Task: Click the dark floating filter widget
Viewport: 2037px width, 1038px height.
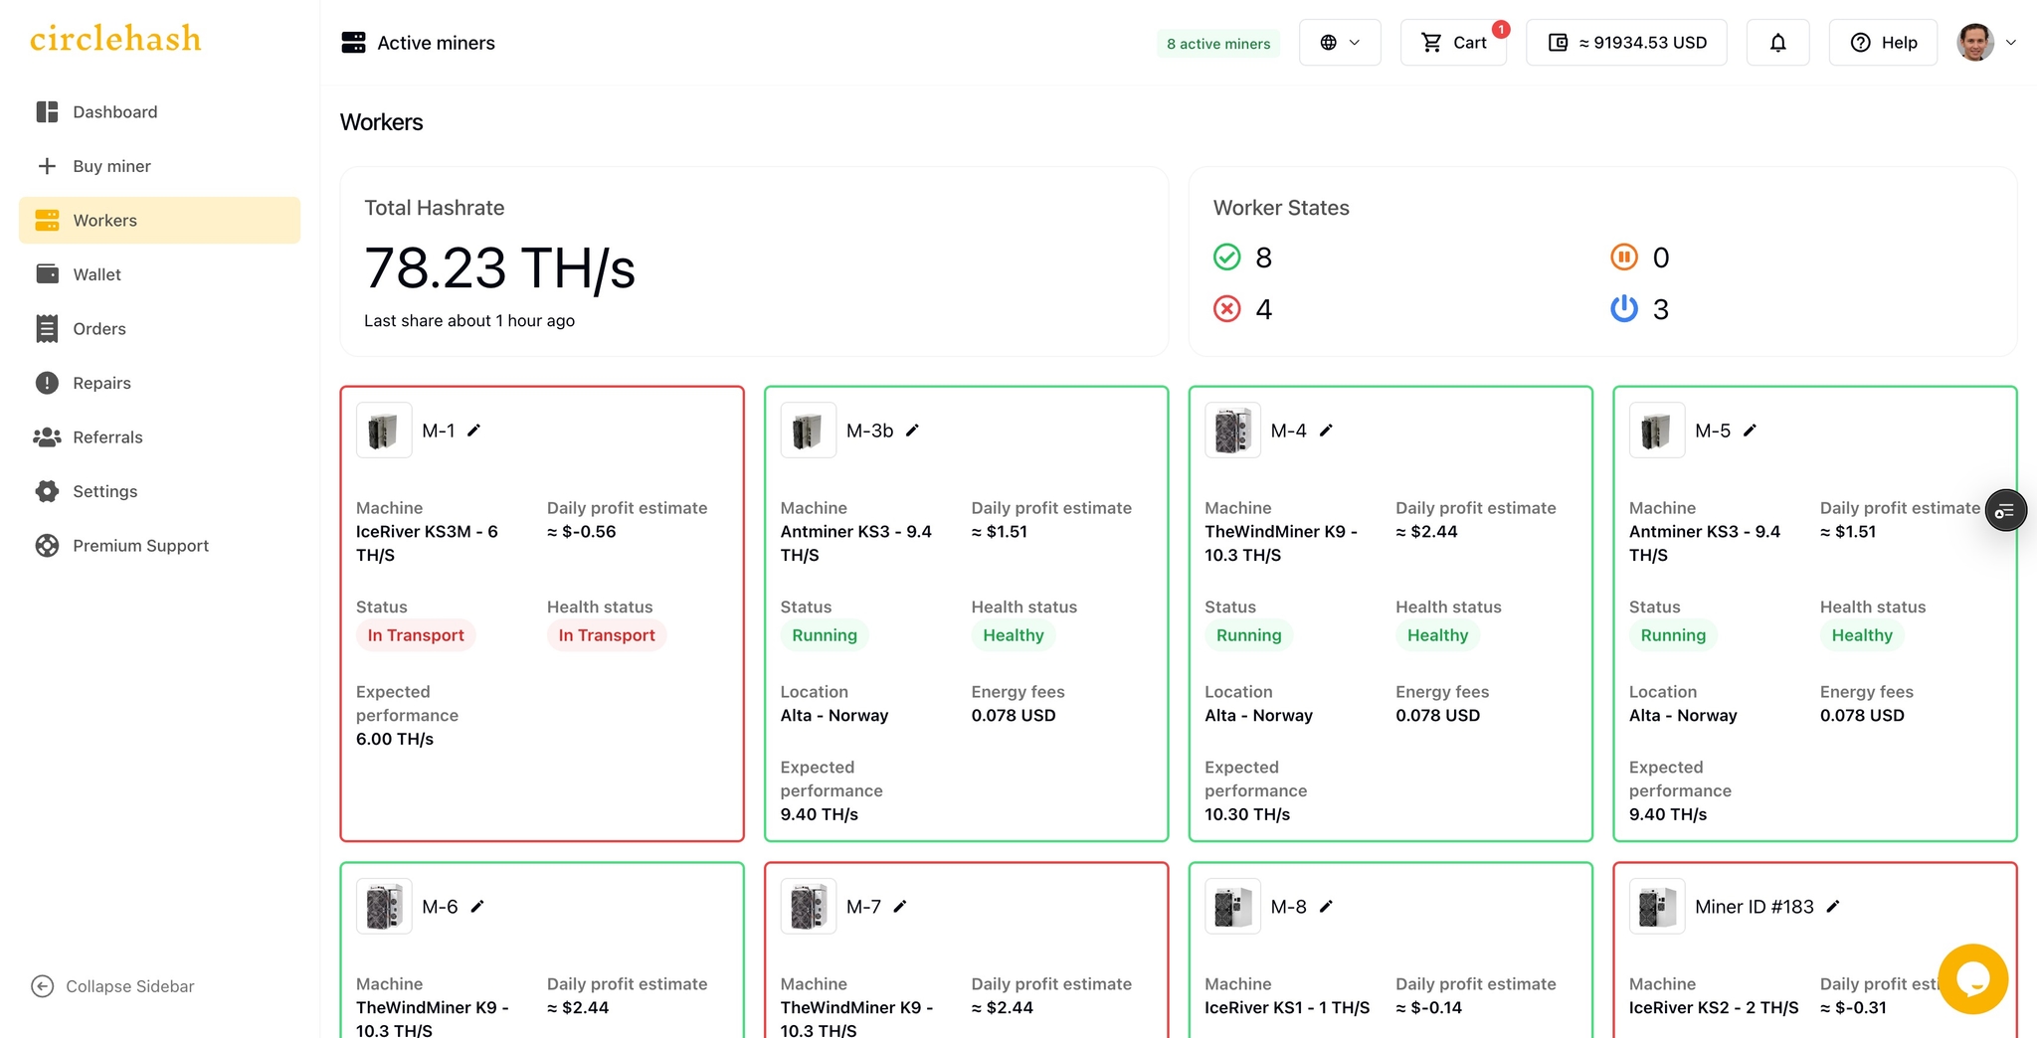Action: [2005, 511]
